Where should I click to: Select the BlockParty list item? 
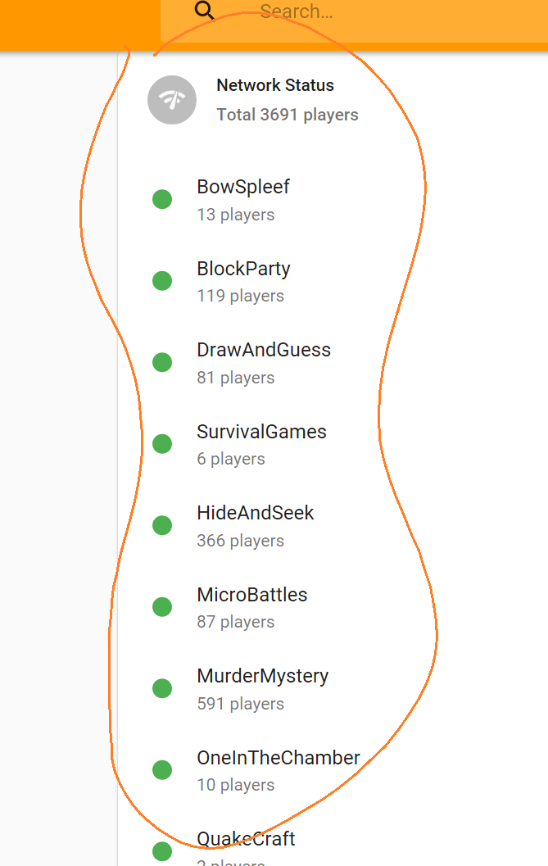pos(333,282)
